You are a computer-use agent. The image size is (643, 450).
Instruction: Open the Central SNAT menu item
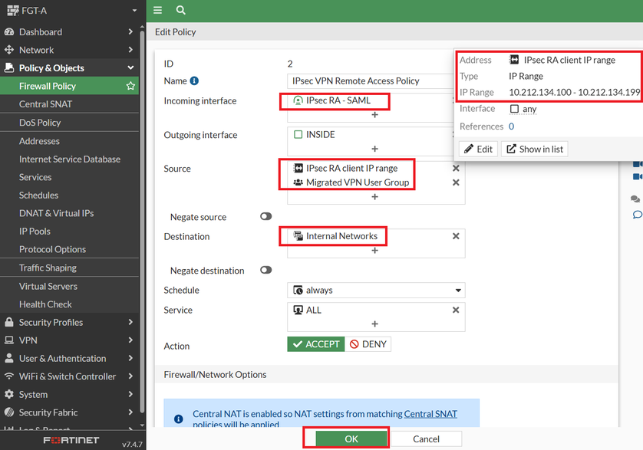point(69,104)
